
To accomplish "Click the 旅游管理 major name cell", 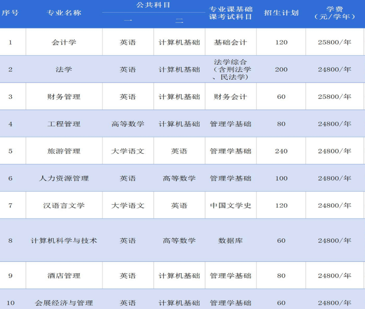I will (64, 151).
